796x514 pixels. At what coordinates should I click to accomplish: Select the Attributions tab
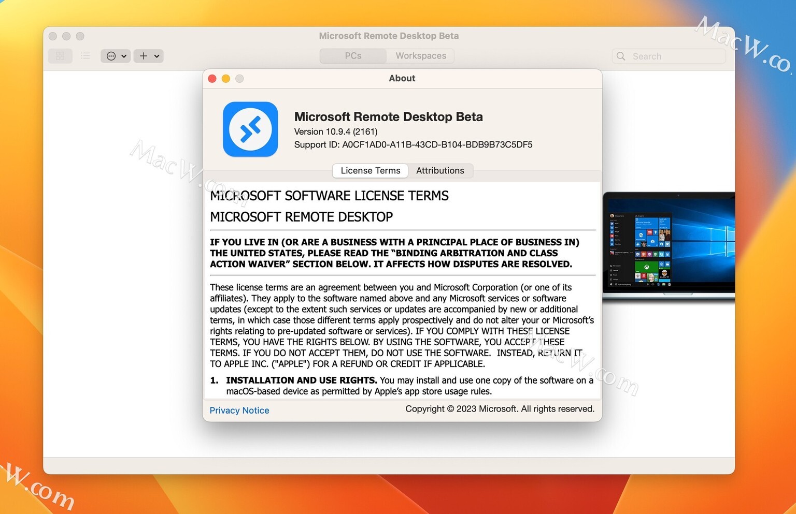[440, 171]
